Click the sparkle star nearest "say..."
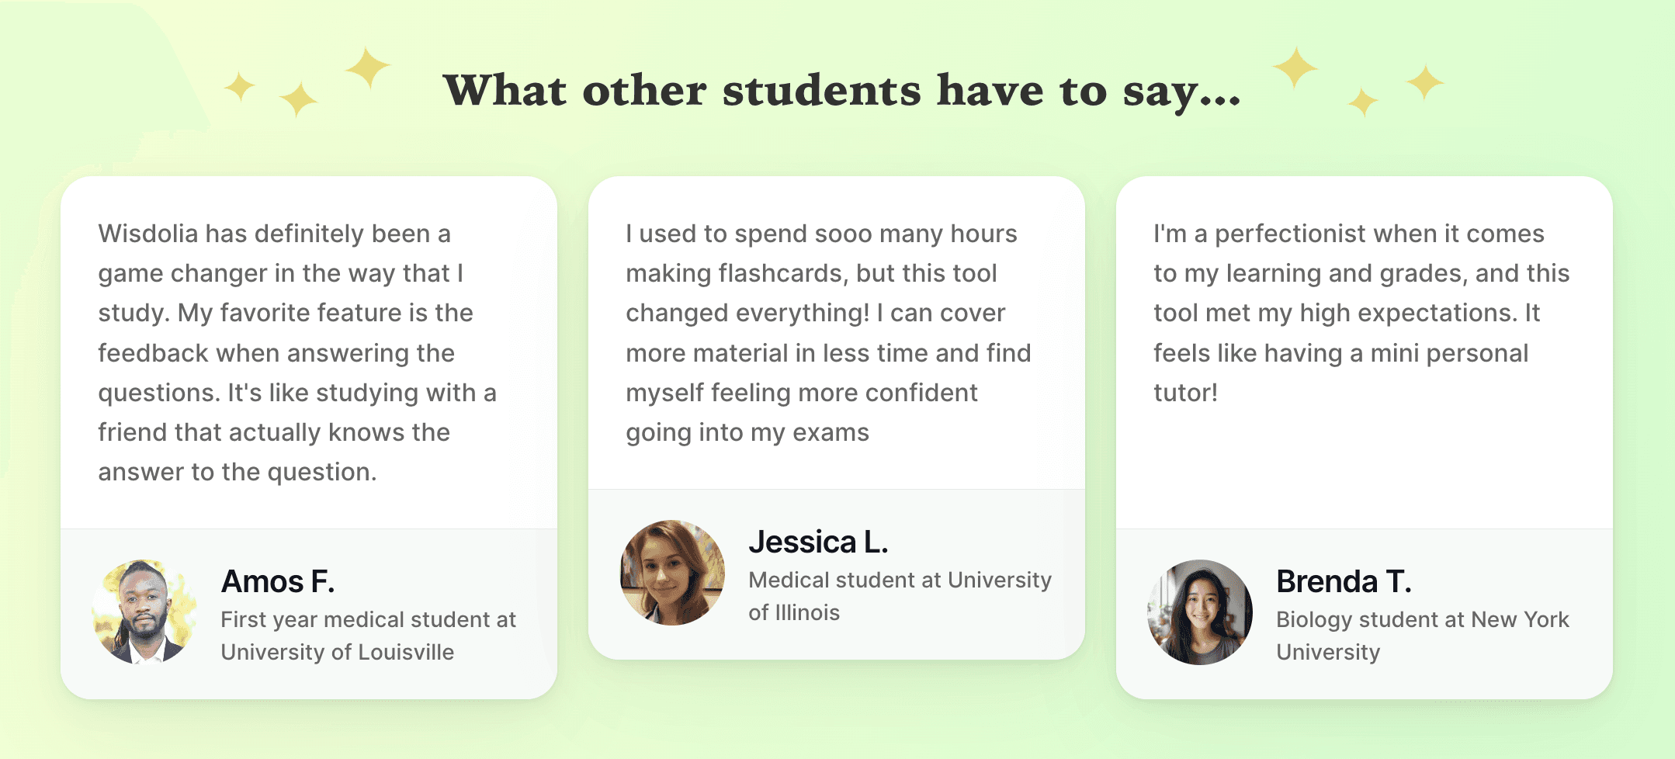Screen dimensions: 1675x759 click(x=1295, y=67)
